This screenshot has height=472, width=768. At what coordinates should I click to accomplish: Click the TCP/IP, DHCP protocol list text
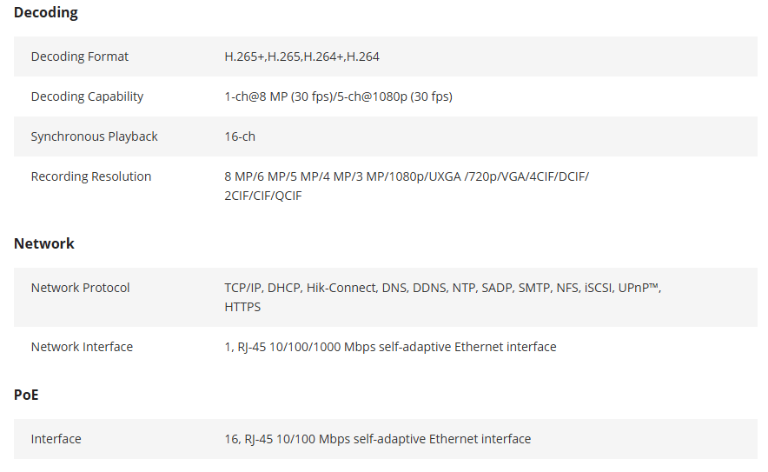[x=443, y=288]
